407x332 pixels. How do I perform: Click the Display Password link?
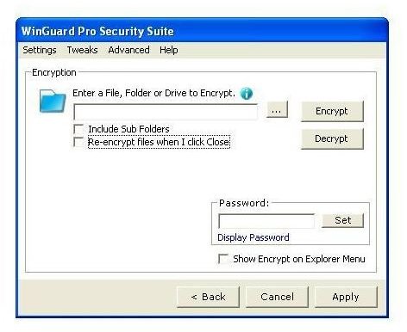coord(254,237)
